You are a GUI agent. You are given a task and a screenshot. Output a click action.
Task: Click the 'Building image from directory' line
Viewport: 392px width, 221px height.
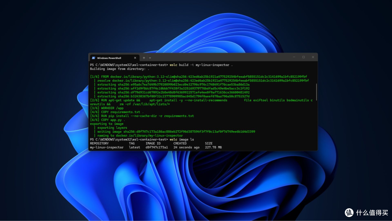119,69
